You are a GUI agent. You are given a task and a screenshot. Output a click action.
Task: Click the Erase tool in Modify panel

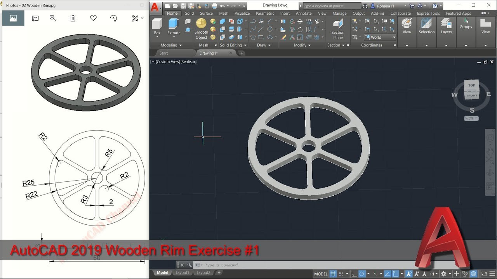pyautogui.click(x=283, y=37)
